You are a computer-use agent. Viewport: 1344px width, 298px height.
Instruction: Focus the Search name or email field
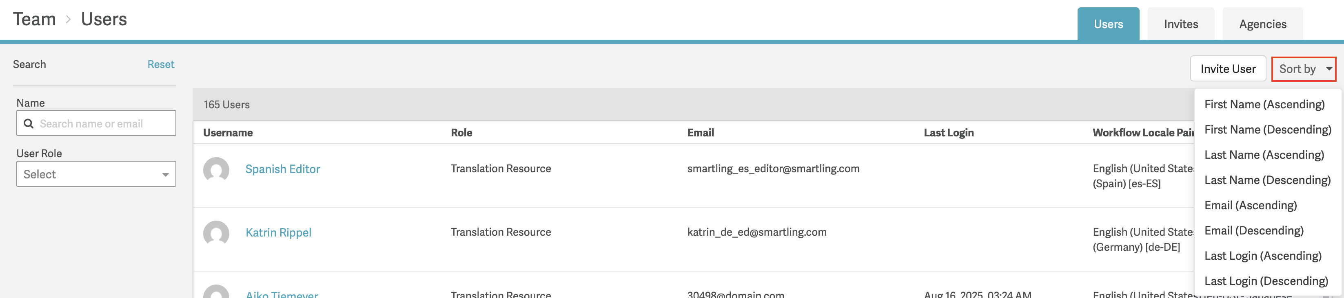tap(104, 123)
